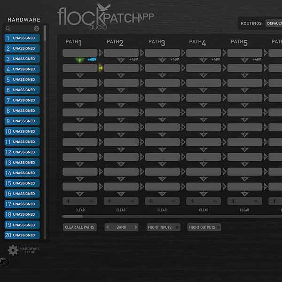Toggle Front Inputs
282x282 pixels.
click(163, 227)
